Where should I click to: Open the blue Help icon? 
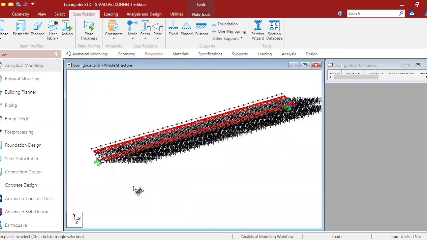(340, 14)
